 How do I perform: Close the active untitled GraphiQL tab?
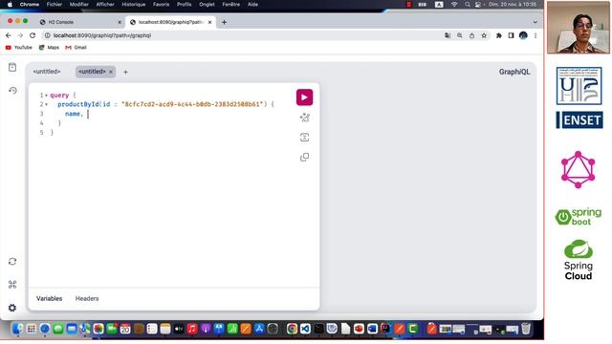pyautogui.click(x=111, y=72)
